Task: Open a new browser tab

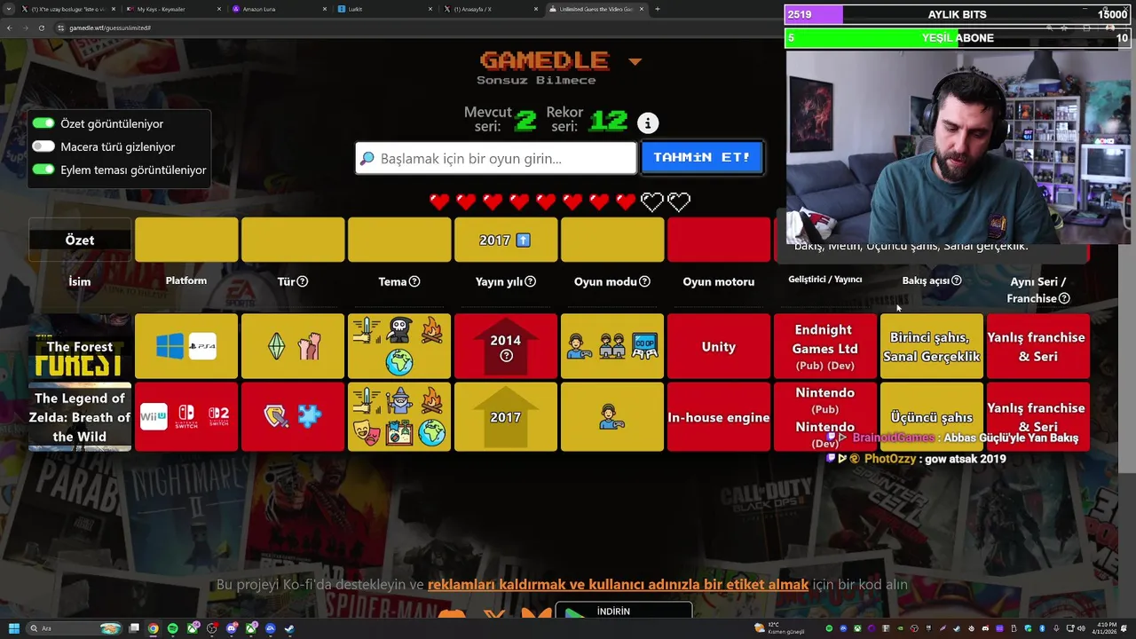Action: 657,9
